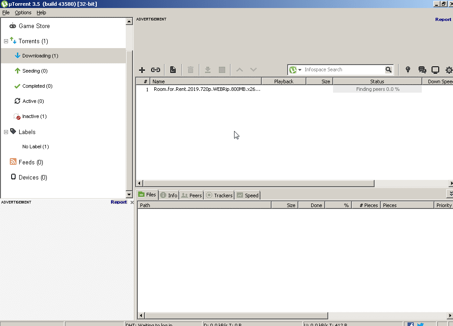The image size is (453, 326).
Task: Move torrent down in queue
Action: [253, 69]
